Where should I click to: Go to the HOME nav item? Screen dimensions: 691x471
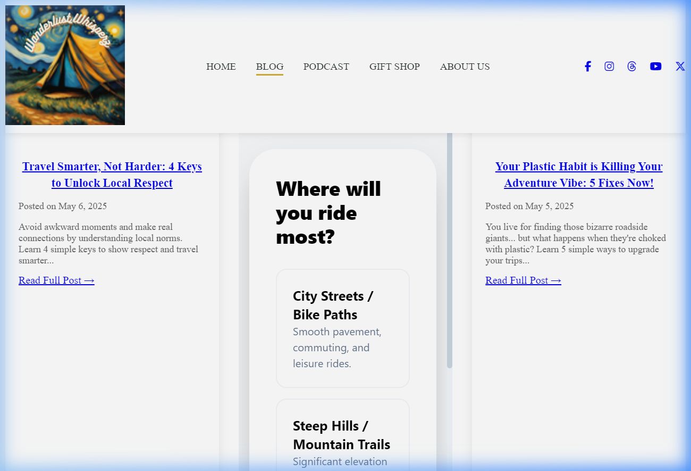click(221, 67)
